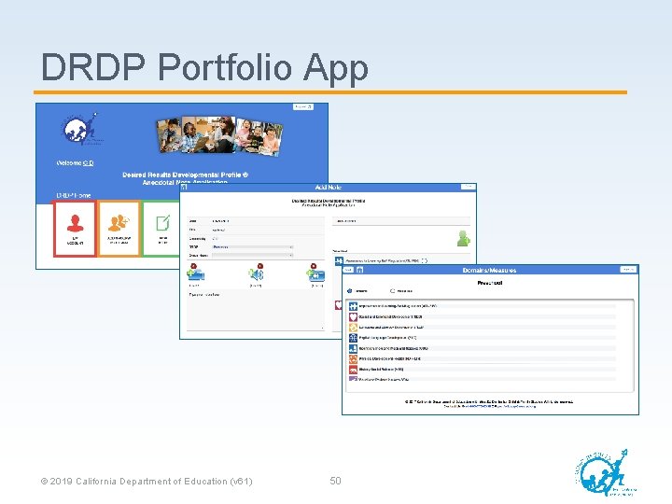Screen dimensions: 672x504
Task: Select the Cognition (COG) domain icon
Action: point(353,348)
